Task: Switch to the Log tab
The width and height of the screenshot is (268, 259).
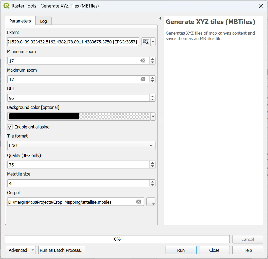Action: (x=43, y=21)
